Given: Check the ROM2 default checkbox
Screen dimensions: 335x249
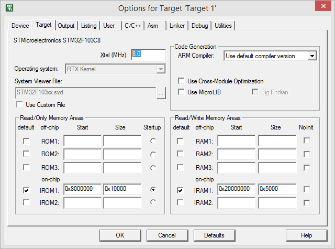Looking at the screenshot, I should tap(26, 154).
